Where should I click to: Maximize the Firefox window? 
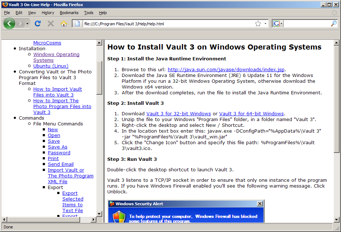pyautogui.click(x=329, y=5)
